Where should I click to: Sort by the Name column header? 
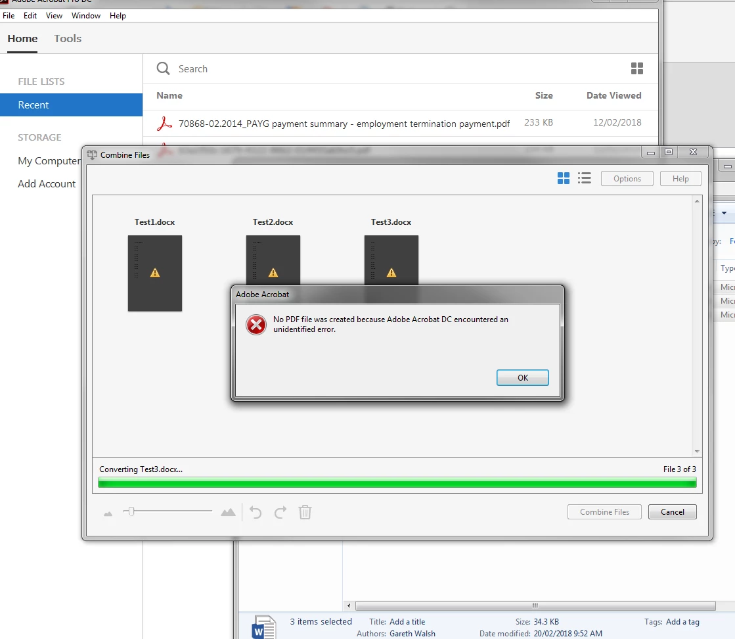169,95
